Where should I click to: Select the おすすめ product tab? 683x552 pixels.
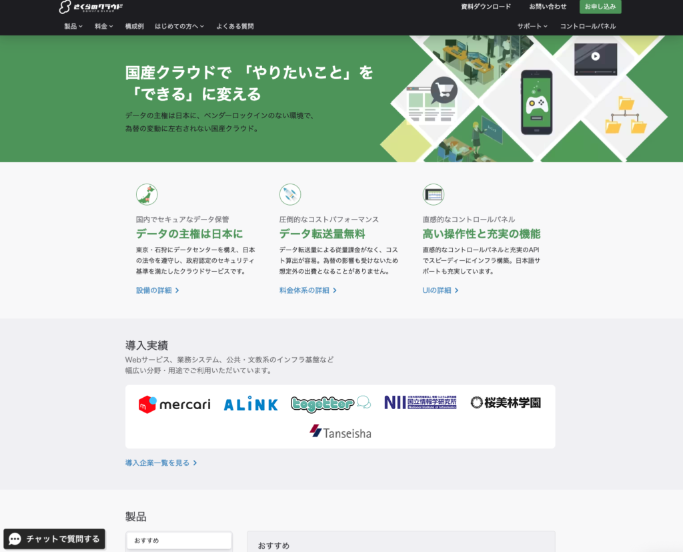click(x=179, y=540)
